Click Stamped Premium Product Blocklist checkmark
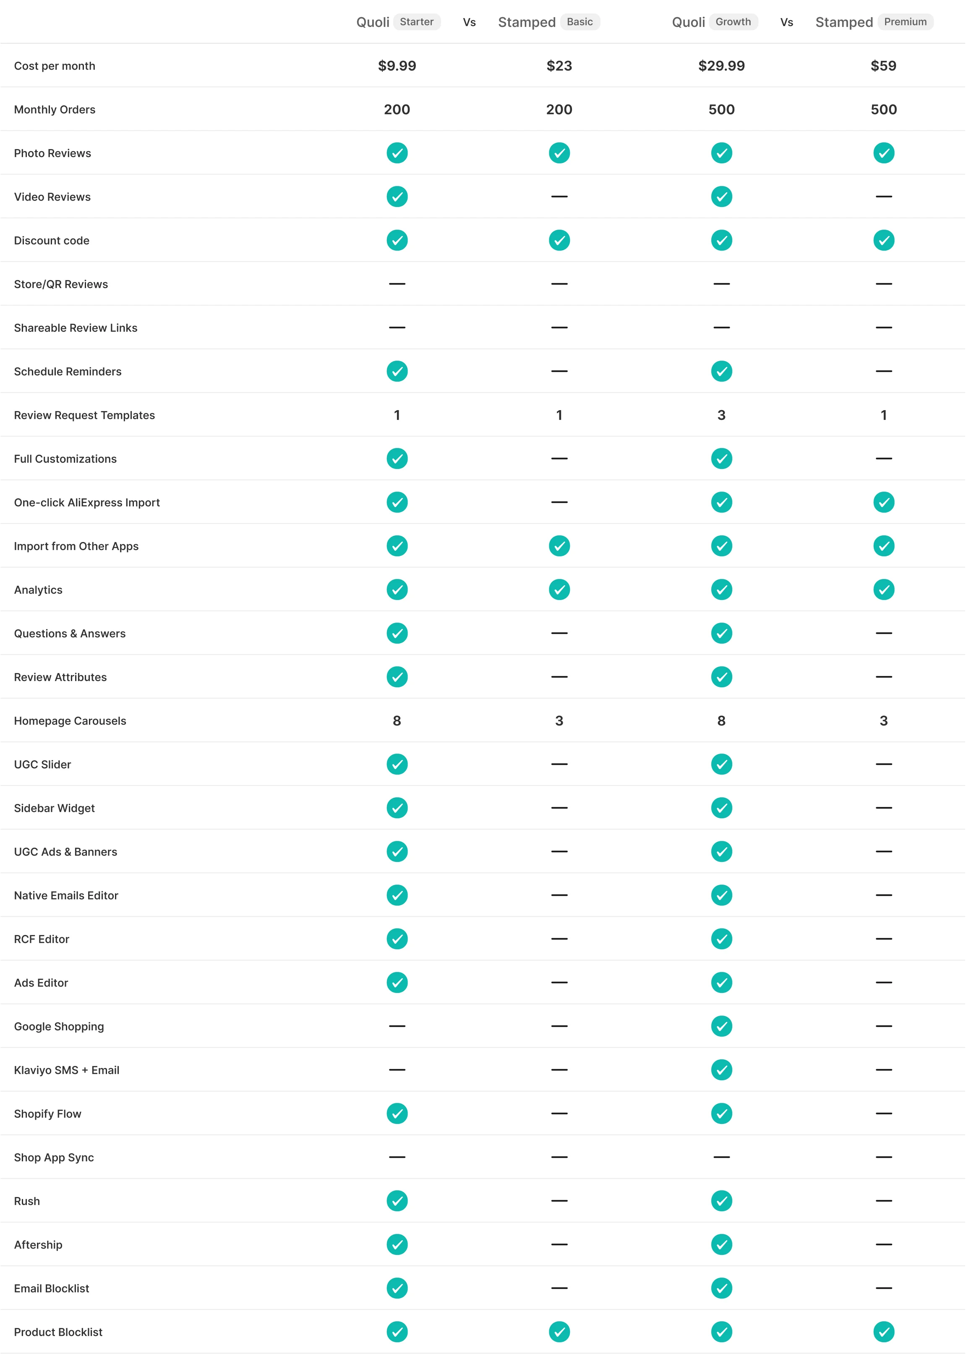Image resolution: width=974 pixels, height=1354 pixels. coord(884,1332)
